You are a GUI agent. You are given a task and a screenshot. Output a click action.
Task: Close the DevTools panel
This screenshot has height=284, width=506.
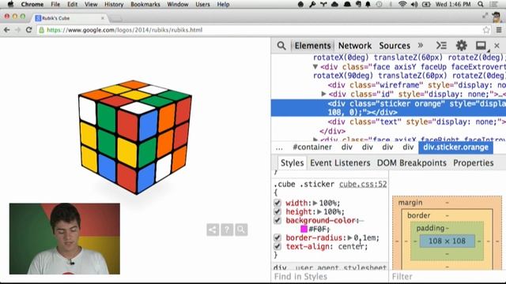497,46
